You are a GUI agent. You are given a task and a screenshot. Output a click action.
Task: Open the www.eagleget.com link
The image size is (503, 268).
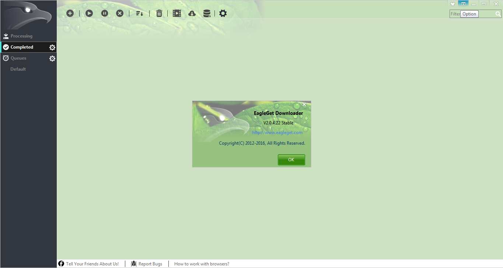277,133
